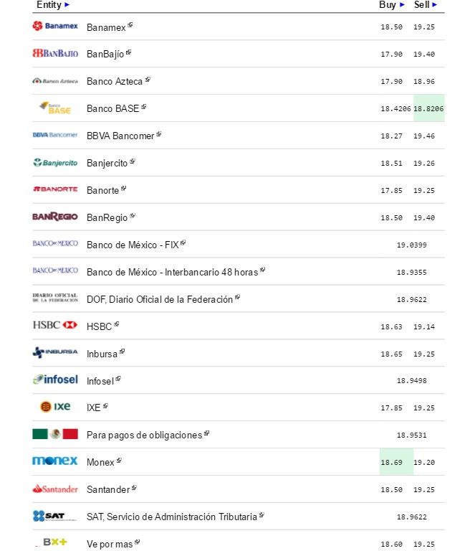Image resolution: width=475 pixels, height=551 pixels.
Task: Sort by Entity column arrow
Action: 67,5
